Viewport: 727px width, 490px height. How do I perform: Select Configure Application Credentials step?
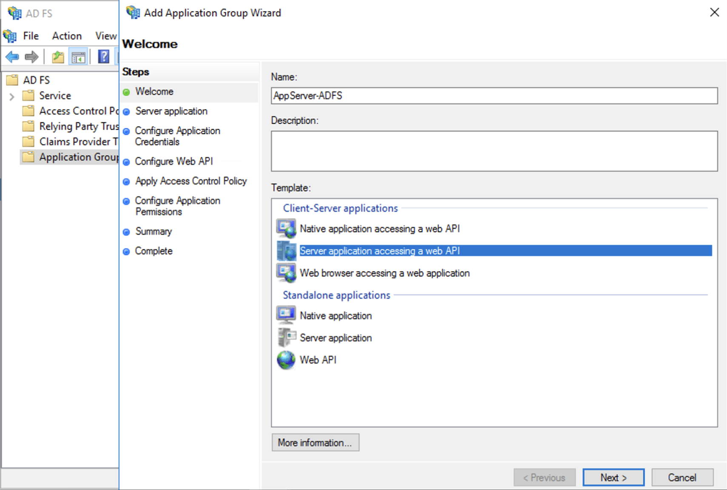(178, 136)
